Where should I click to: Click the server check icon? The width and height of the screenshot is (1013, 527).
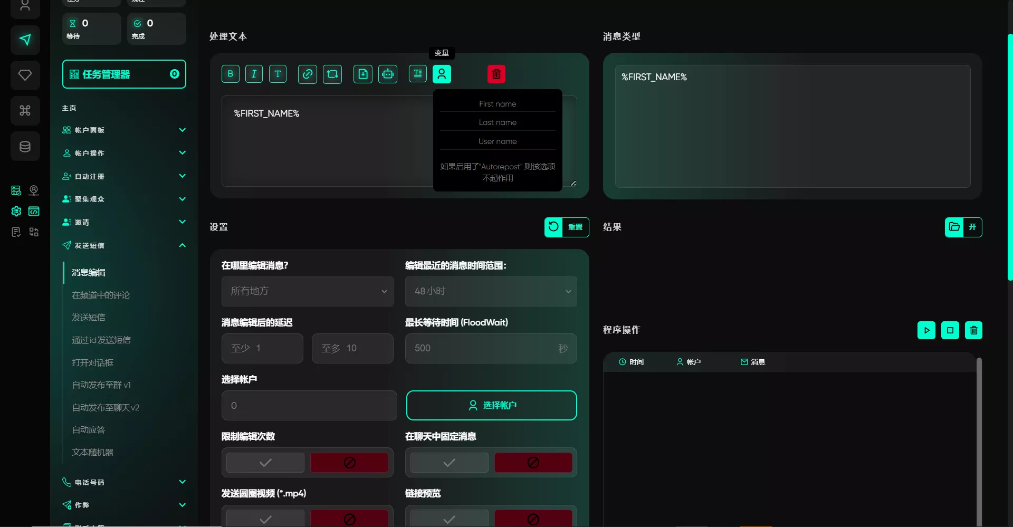click(16, 190)
